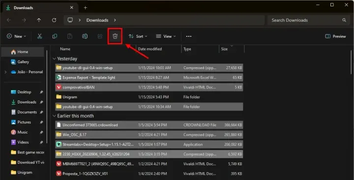Image resolution: width=354 pixels, height=180 pixels.
Task: Sort by the Name column header
Action: point(65,49)
